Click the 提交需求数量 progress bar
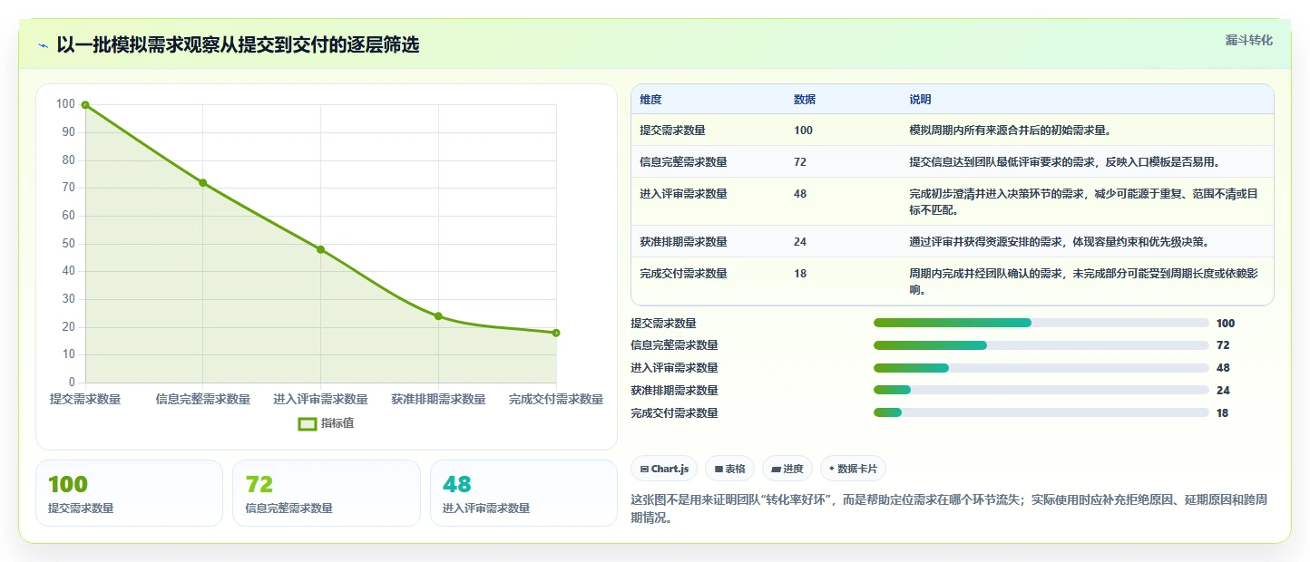Viewport: 1310px width, 562px height. click(x=1041, y=323)
